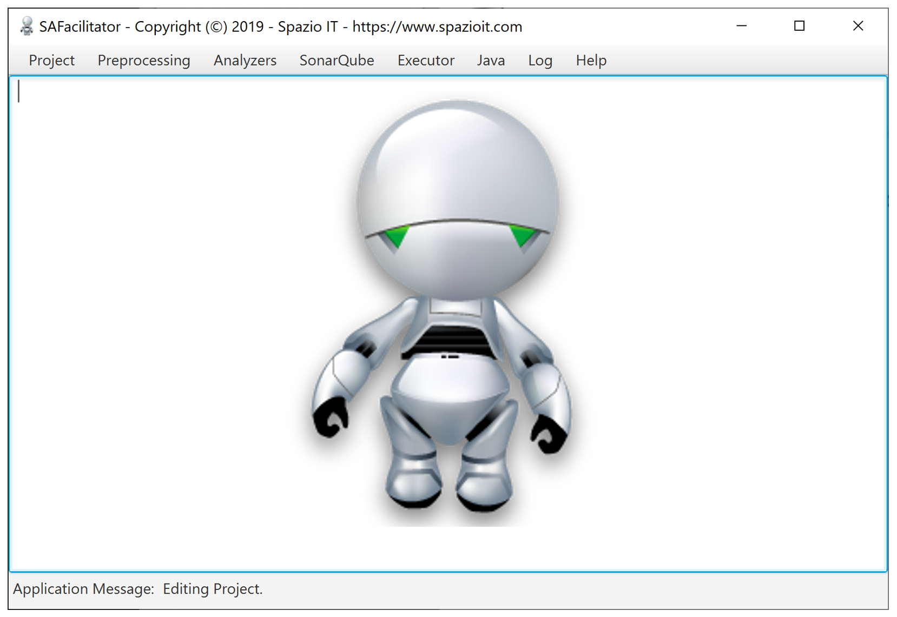Viewport: 897px width, 617px height.
Task: Click the robot's right green eye
Action: pos(522,236)
